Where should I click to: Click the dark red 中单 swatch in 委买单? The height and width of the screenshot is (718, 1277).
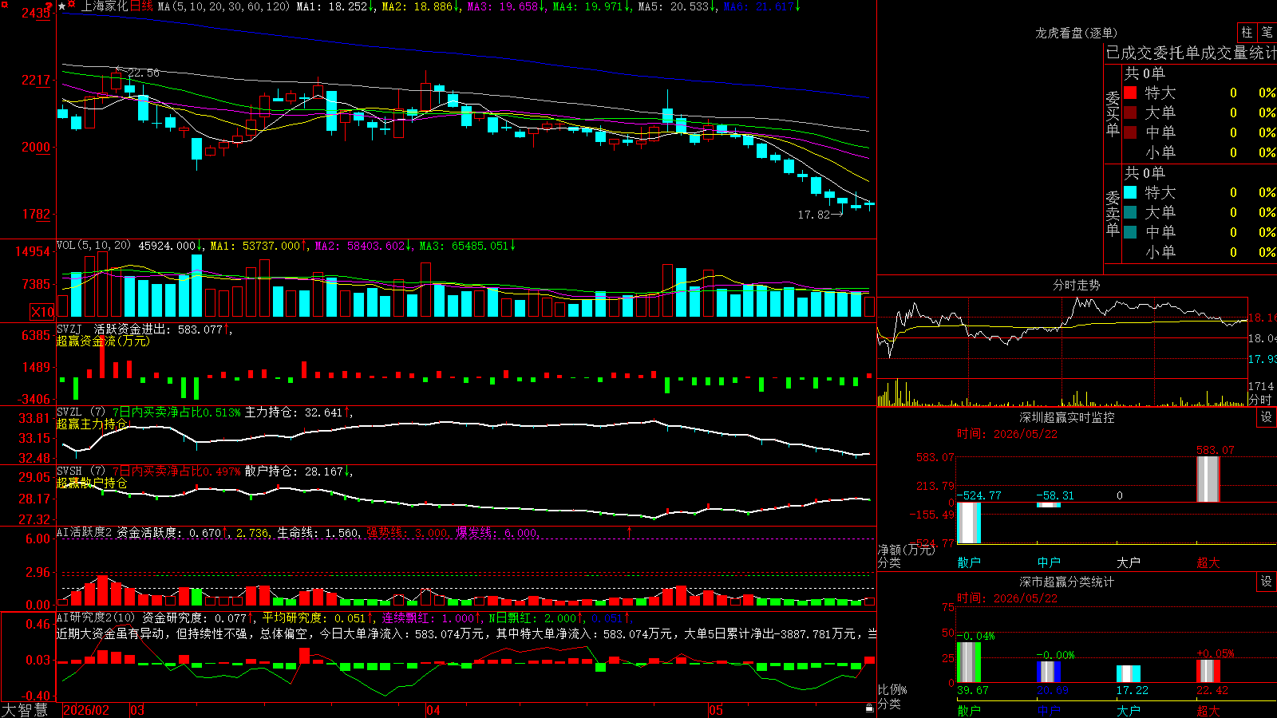click(1130, 132)
